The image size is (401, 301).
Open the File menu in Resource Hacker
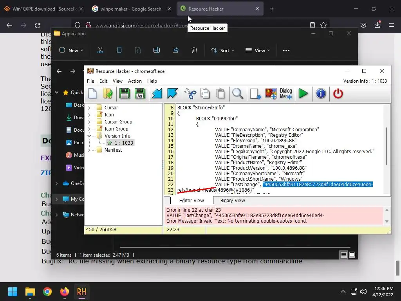coord(90,81)
